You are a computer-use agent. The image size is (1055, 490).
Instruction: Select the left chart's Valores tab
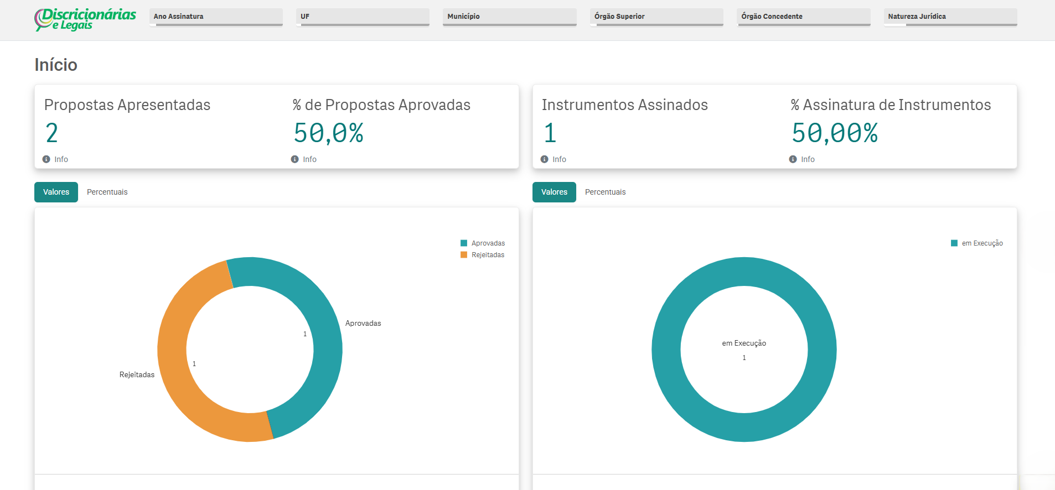pos(56,192)
